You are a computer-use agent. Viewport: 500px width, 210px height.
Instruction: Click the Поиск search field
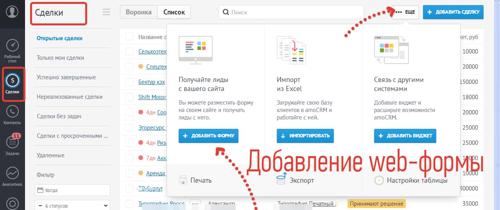coord(291,12)
